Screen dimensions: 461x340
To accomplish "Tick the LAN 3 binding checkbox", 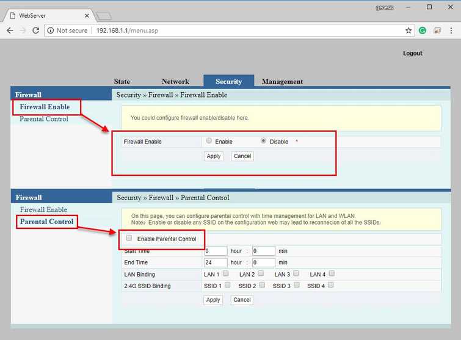I will [x=296, y=273].
